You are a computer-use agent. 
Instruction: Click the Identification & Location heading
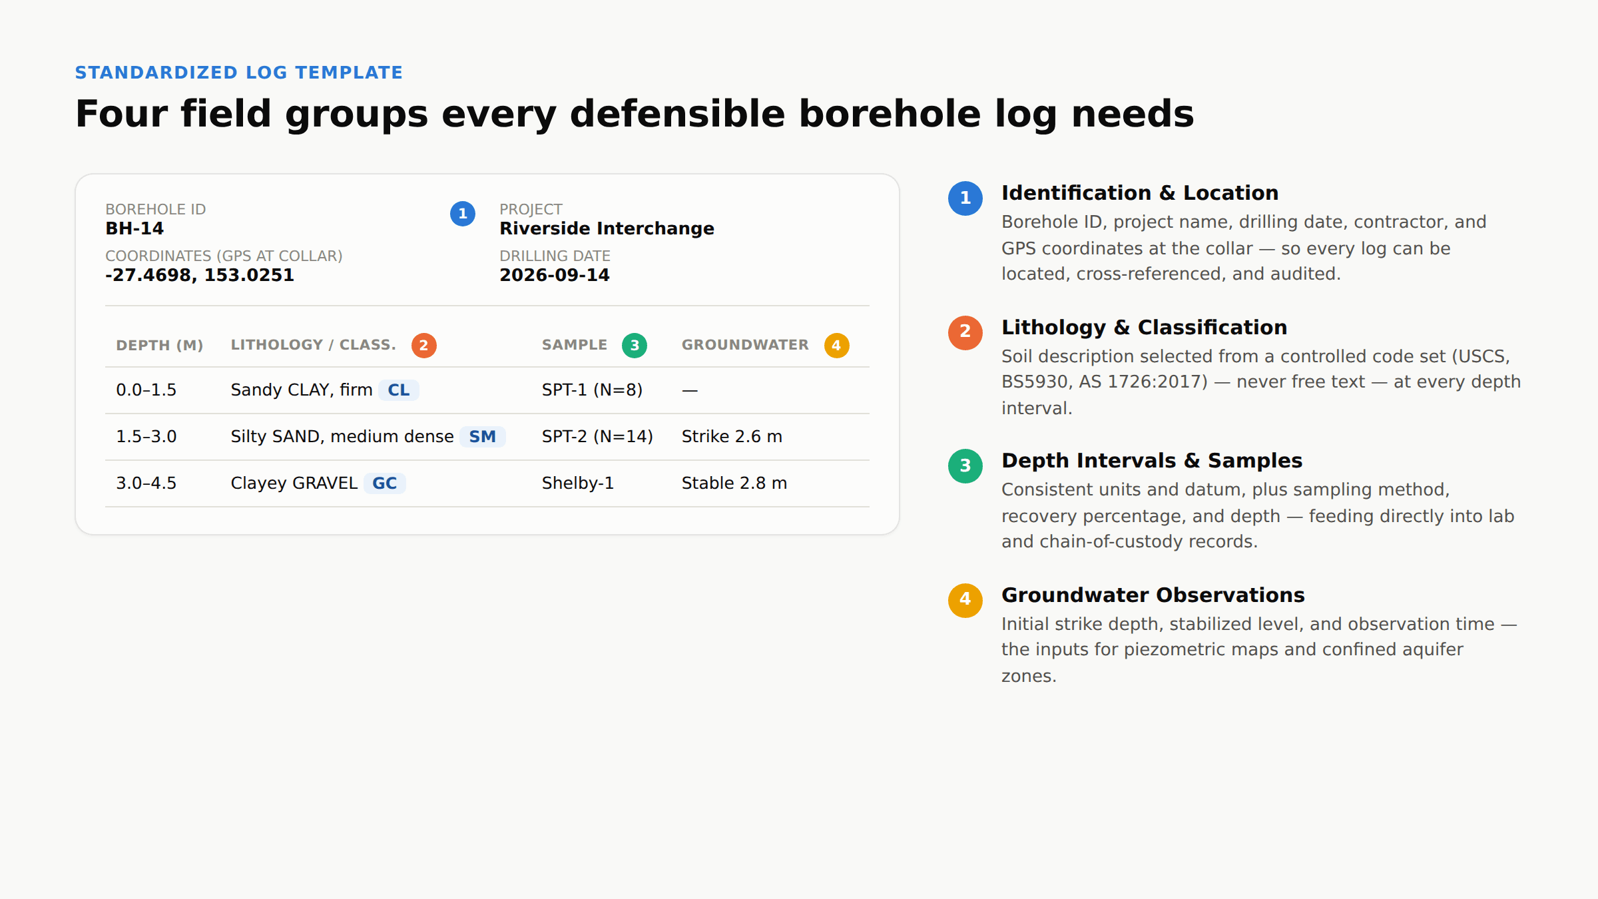[x=1140, y=193]
